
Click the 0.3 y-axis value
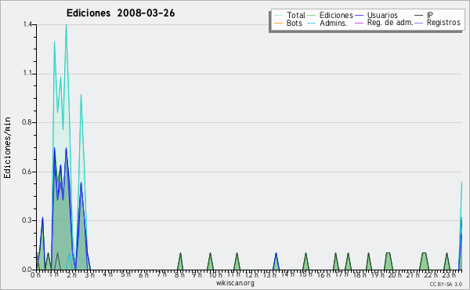[27, 220]
